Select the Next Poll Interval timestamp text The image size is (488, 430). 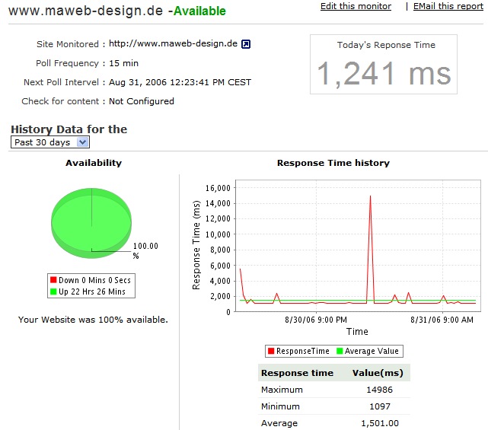180,82
